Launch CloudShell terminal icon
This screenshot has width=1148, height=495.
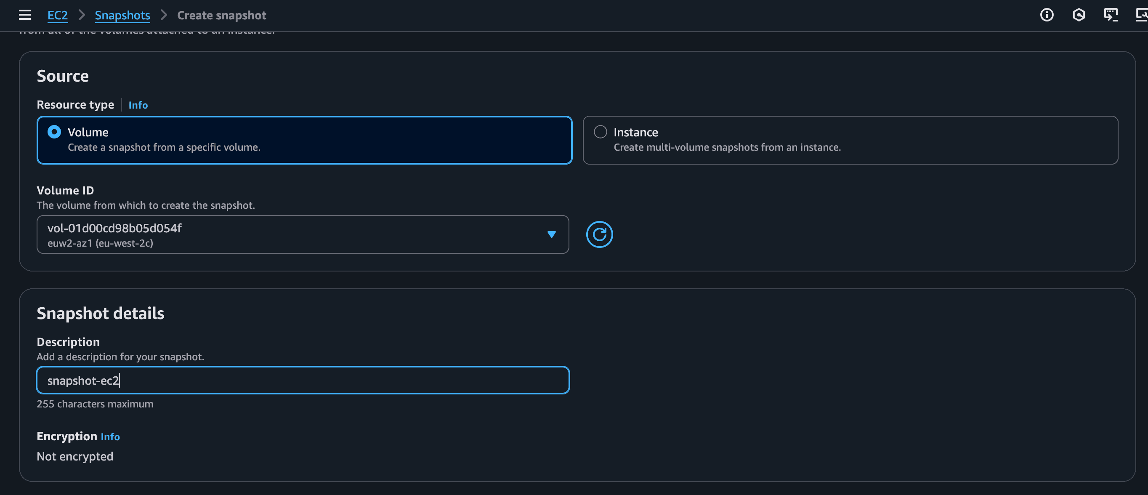click(1110, 15)
